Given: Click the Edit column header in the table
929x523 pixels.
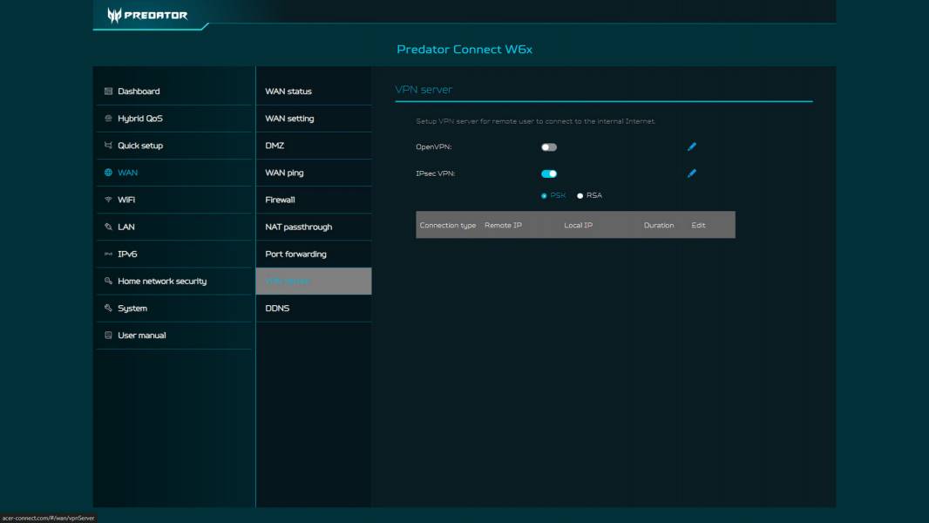Looking at the screenshot, I should pos(697,224).
